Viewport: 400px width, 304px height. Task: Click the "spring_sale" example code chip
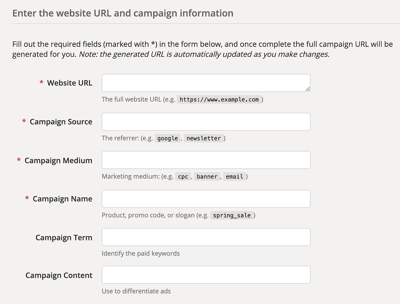(x=232, y=215)
